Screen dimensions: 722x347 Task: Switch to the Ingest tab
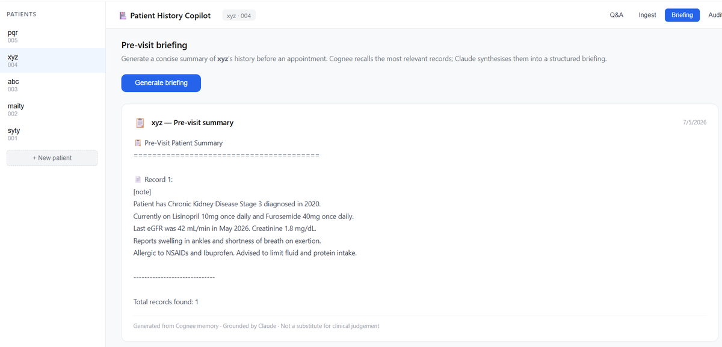click(x=647, y=15)
